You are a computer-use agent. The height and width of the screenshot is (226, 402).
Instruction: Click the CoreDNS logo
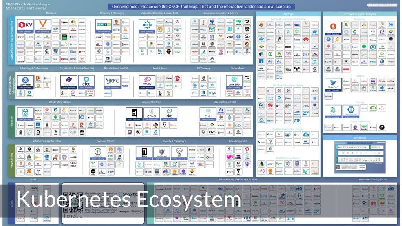69,82
